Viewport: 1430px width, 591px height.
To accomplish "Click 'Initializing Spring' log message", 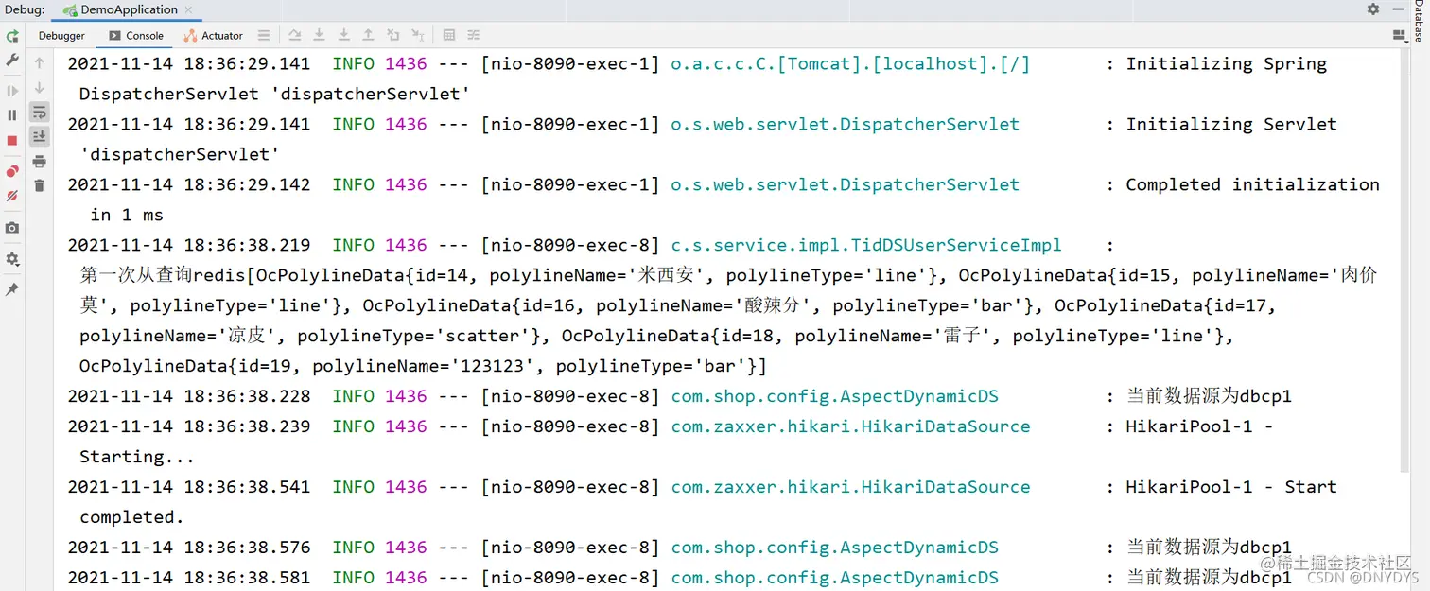I will [x=1227, y=64].
